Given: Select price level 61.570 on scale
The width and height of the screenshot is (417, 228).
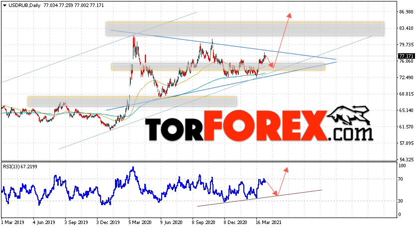Looking at the screenshot, I should (406, 127).
